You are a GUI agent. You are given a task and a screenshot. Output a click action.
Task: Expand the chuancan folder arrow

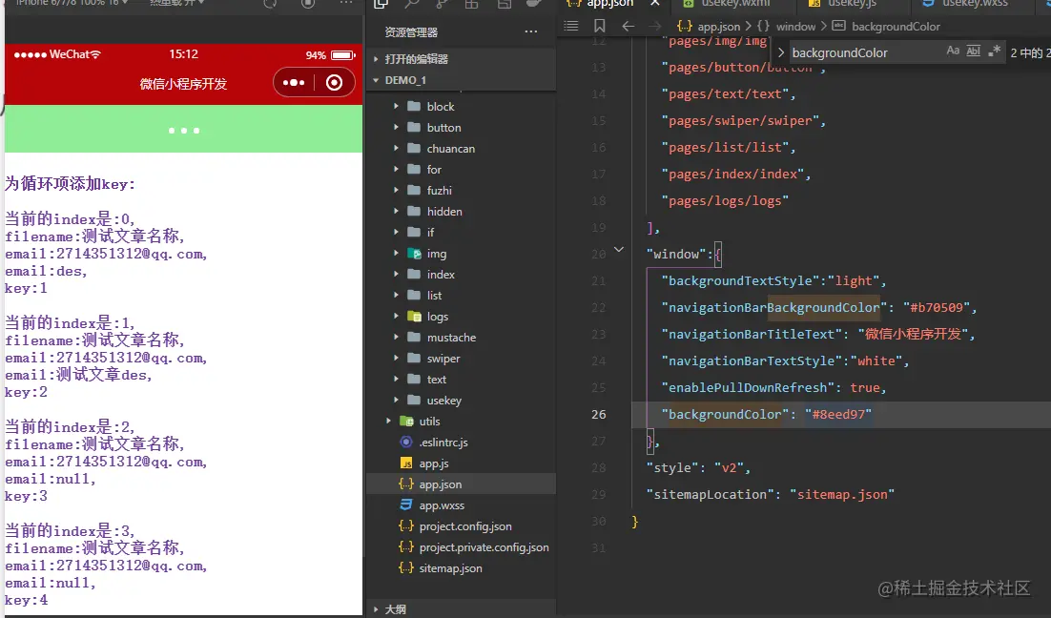point(396,148)
